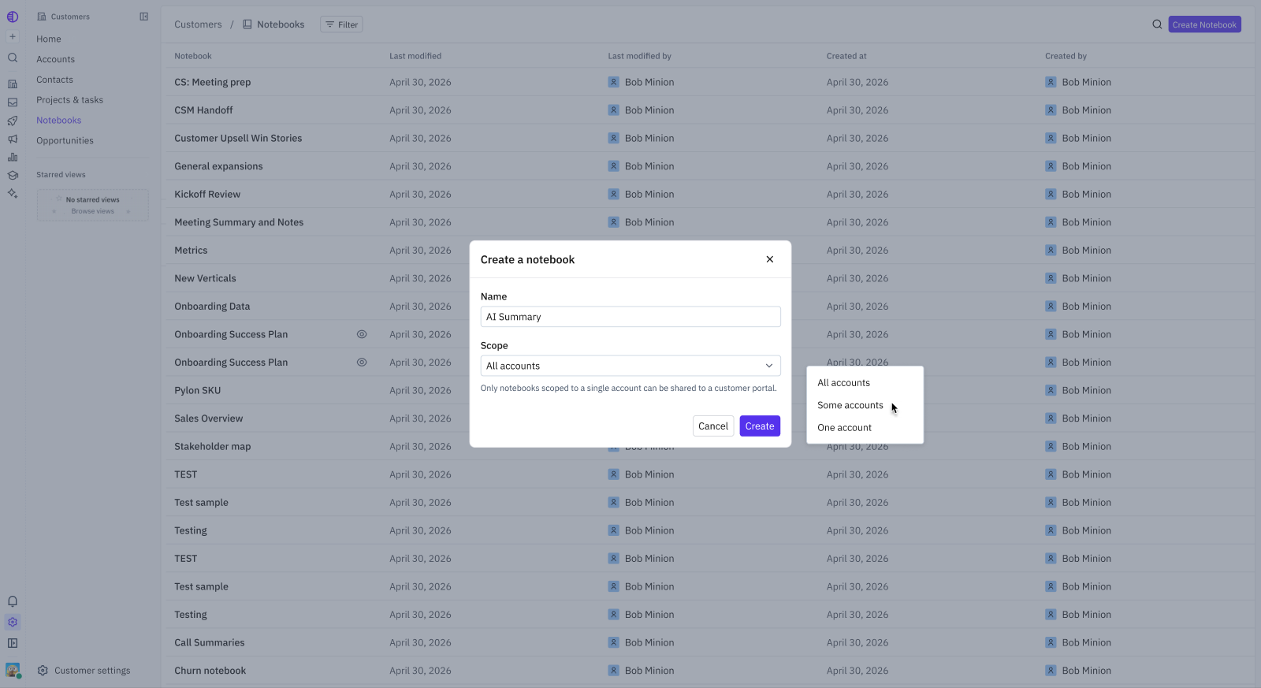Open Accounts in the sidebar

point(55,59)
